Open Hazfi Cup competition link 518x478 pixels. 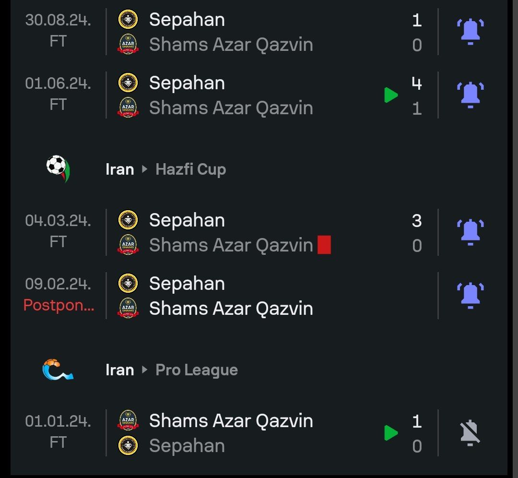tap(190, 169)
